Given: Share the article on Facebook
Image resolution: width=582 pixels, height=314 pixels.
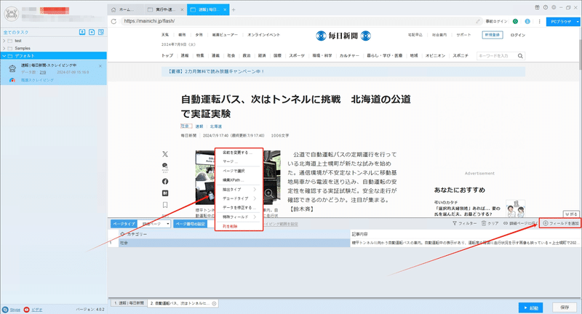Looking at the screenshot, I should (x=165, y=181).
